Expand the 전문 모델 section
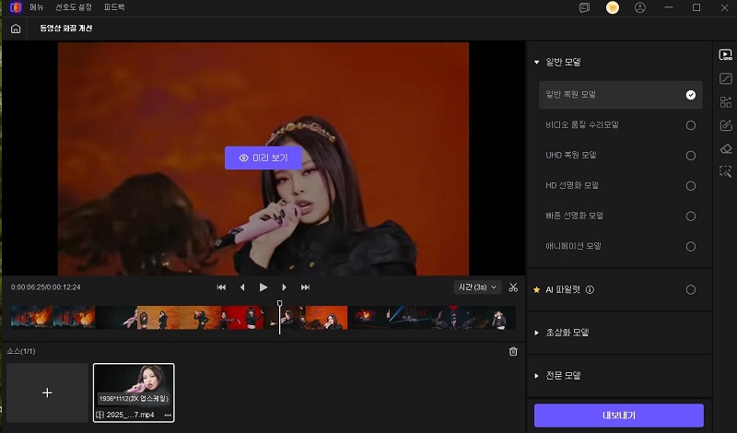This screenshot has width=737, height=433. pyautogui.click(x=537, y=376)
